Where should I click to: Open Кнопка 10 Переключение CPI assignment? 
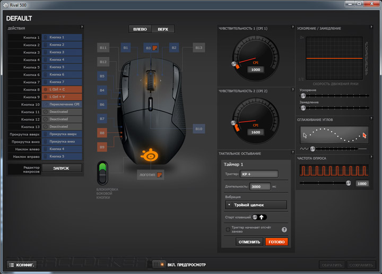tap(62, 104)
